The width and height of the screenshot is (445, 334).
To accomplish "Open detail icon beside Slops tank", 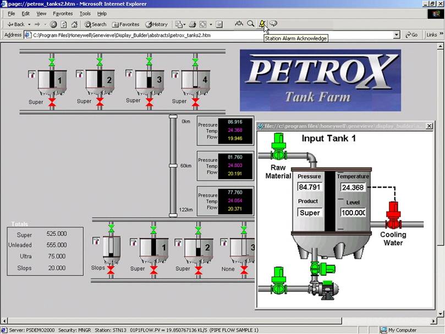I will click(96, 241).
